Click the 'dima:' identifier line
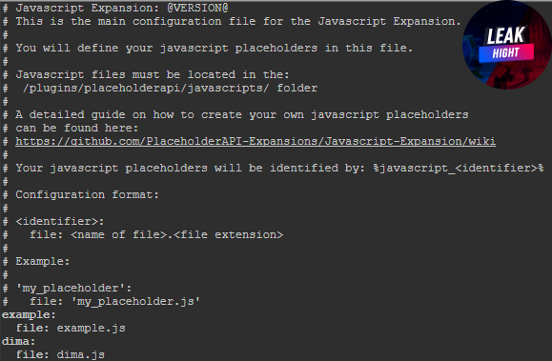The image size is (552, 361). 18,341
